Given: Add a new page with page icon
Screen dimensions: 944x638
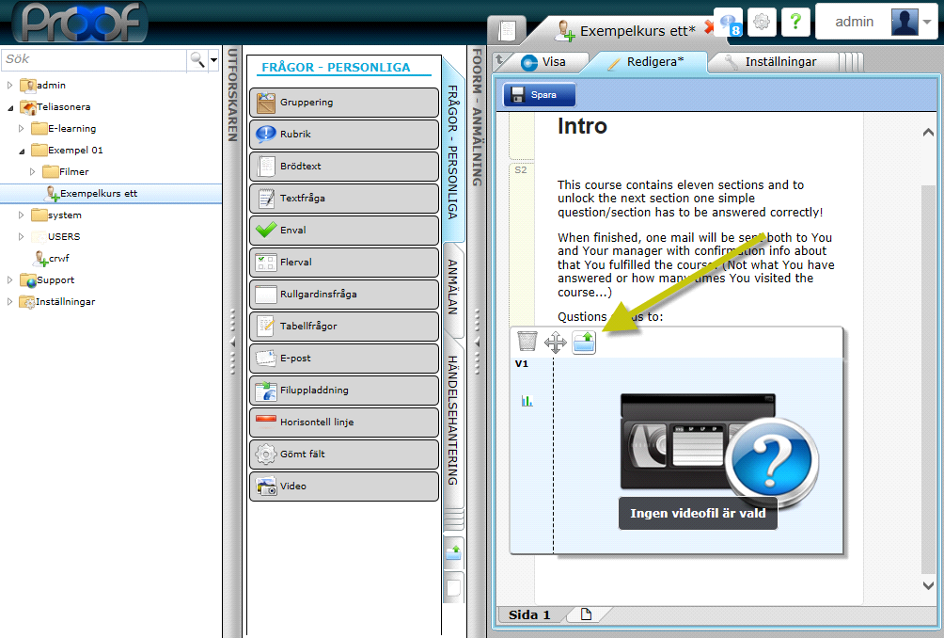Looking at the screenshot, I should 587,614.
